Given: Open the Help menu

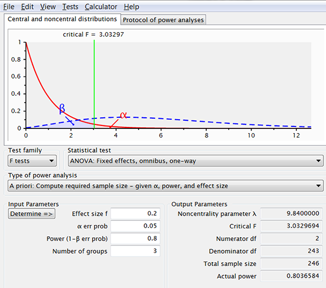Looking at the screenshot, I should pyautogui.click(x=131, y=7).
